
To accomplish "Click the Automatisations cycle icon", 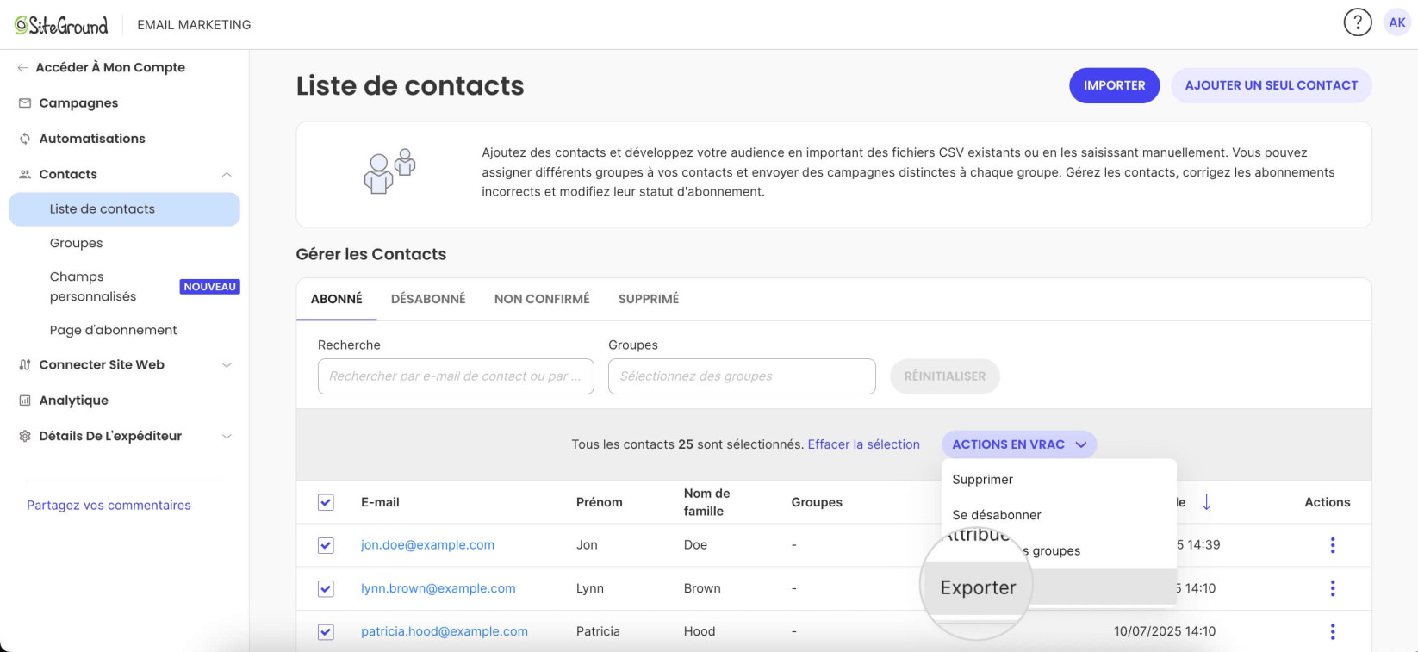I will click(x=25, y=139).
